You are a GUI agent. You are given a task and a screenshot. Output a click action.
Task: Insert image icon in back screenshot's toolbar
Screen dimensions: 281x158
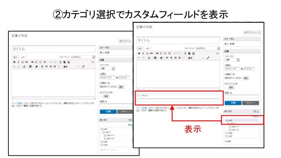pos(69,62)
